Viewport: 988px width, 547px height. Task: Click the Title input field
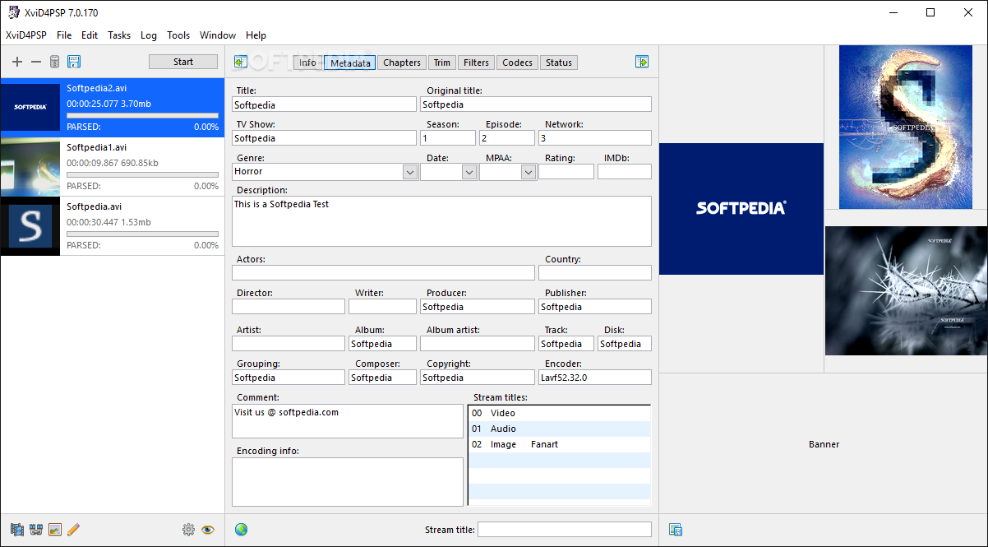click(324, 104)
